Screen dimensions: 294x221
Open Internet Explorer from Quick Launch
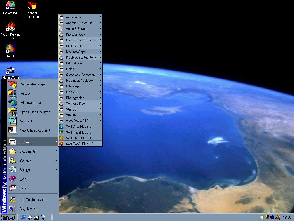click(x=23, y=217)
